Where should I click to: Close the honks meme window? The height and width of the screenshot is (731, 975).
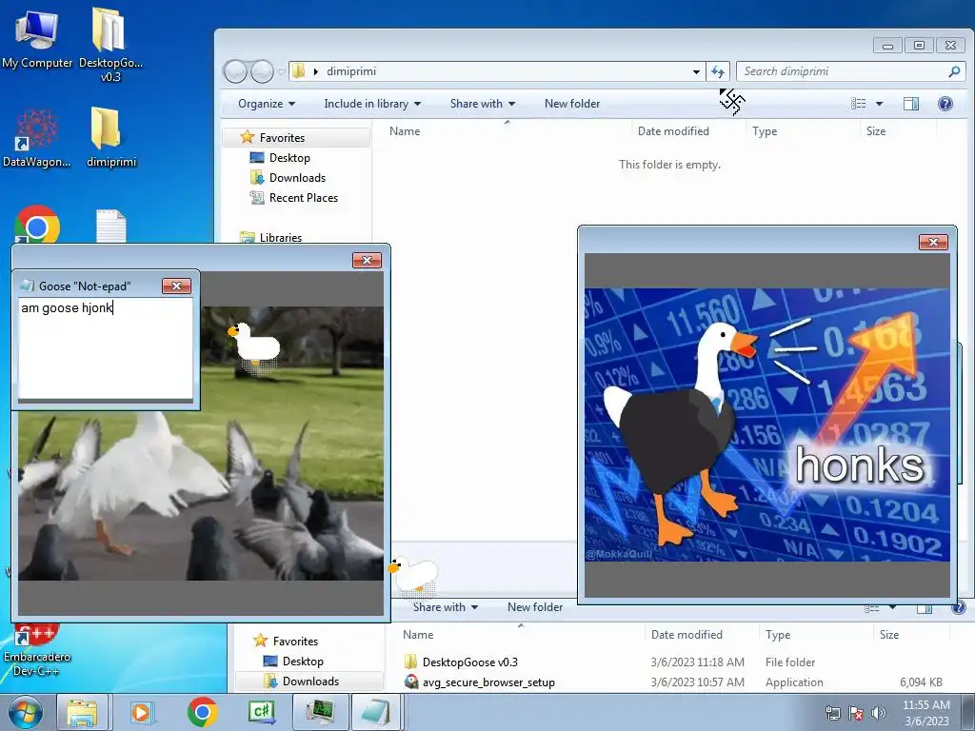[933, 243]
